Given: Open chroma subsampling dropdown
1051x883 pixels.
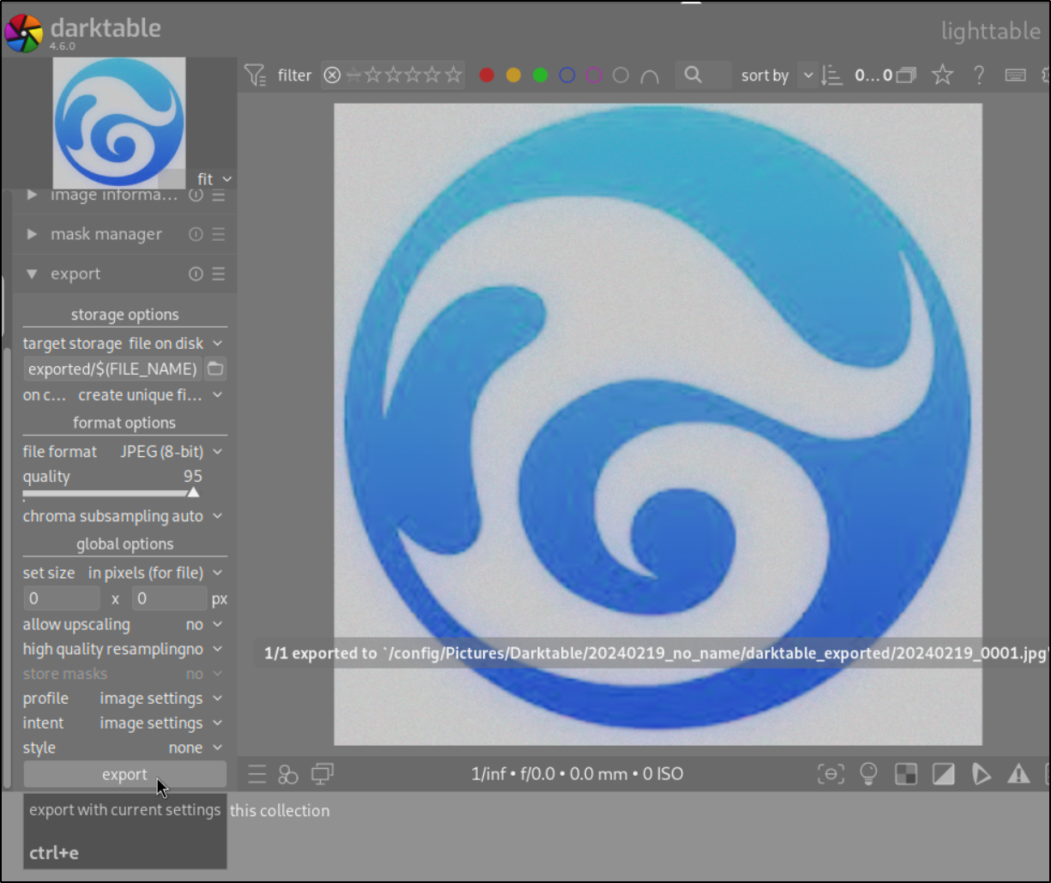Looking at the screenshot, I should click(124, 516).
